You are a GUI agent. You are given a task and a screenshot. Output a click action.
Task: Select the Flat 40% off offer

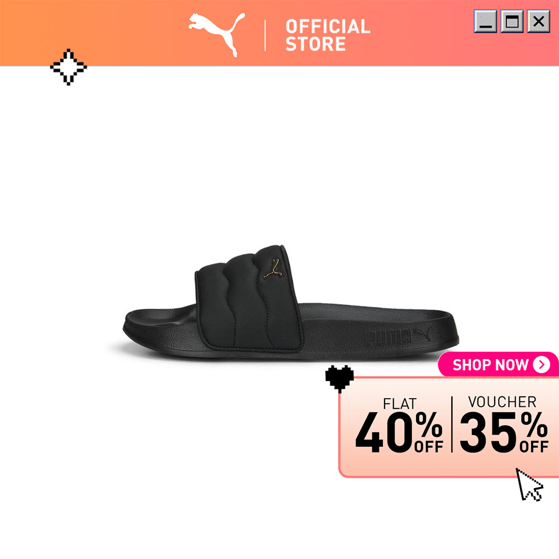(x=399, y=425)
